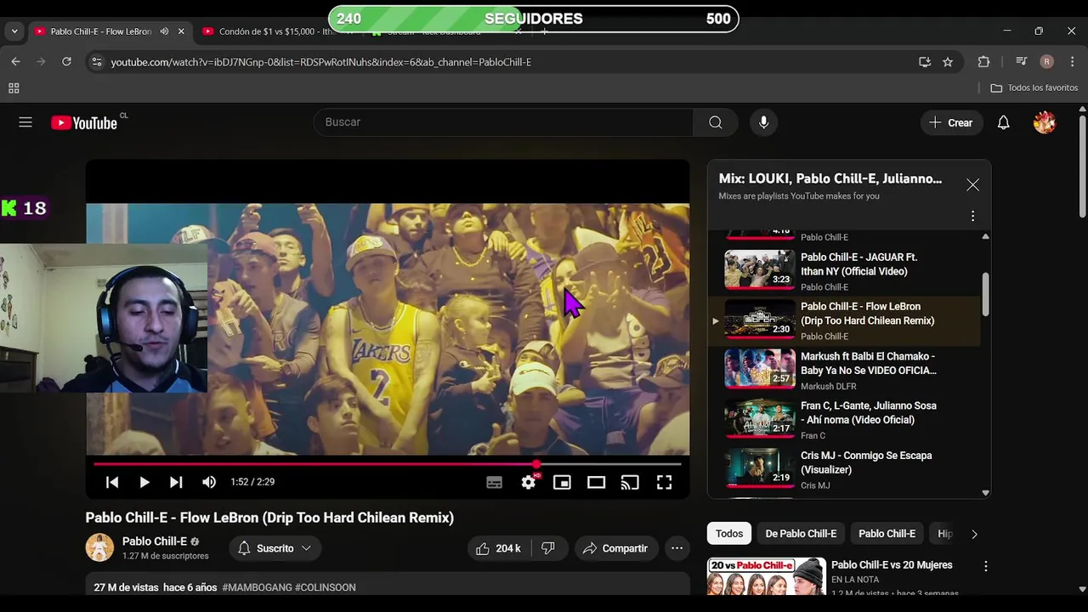This screenshot has height=612, width=1088.
Task: Close the Pablo Chill-E browser tab
Action: pos(181,31)
